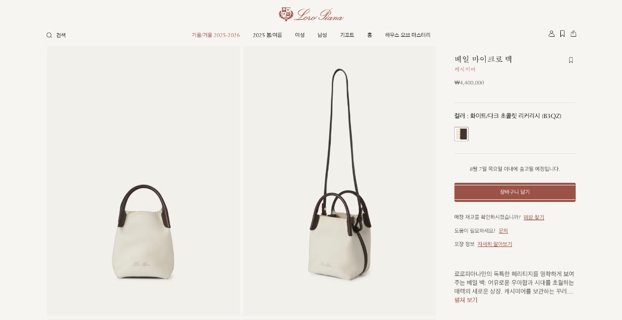Viewport: 622px width, 320px height.
Task: Open the 남성 menu item
Action: pos(322,35)
